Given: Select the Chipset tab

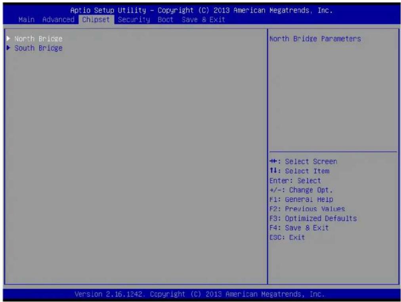Looking at the screenshot, I should coord(96,20).
